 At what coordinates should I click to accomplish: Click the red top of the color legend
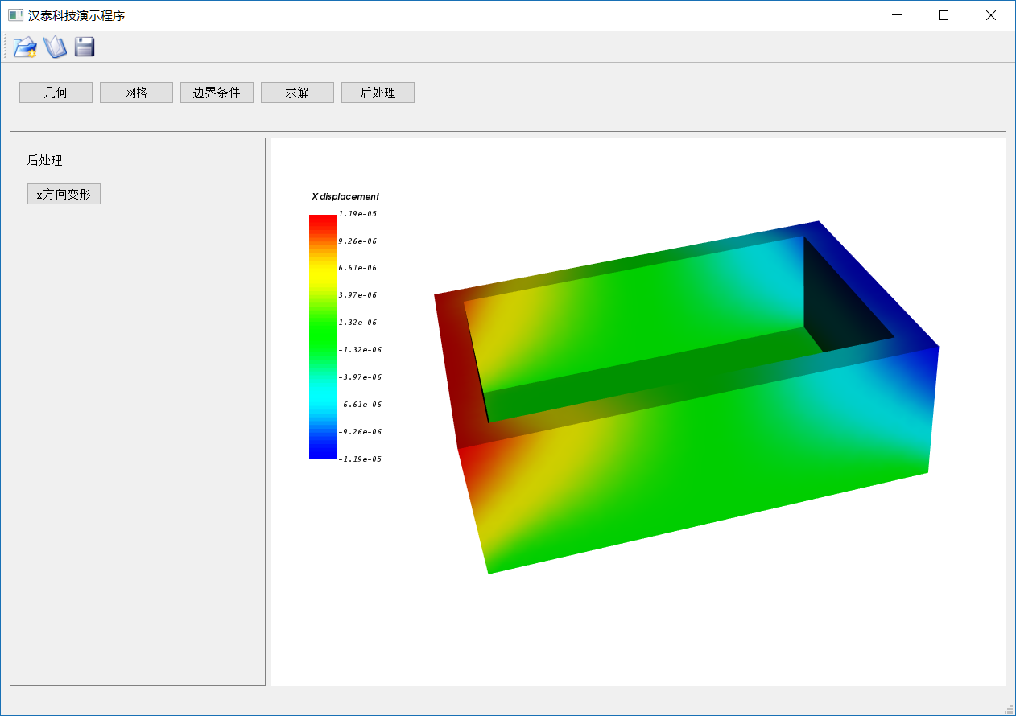(322, 220)
